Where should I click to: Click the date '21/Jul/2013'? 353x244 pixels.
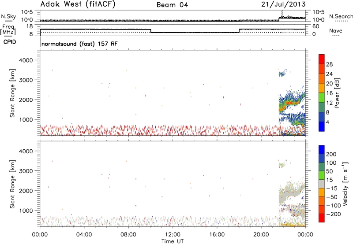tap(283, 4)
